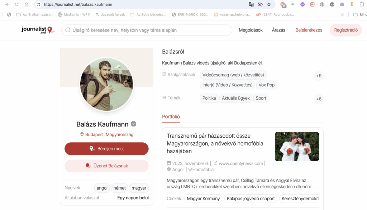367x210 pixels.
Task: Open the www.openlynews.com source link
Action: 240,163
